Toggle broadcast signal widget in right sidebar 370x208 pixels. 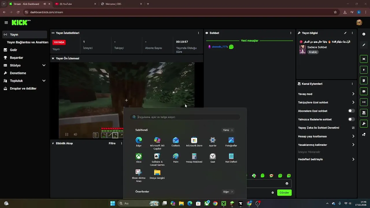coord(364,102)
